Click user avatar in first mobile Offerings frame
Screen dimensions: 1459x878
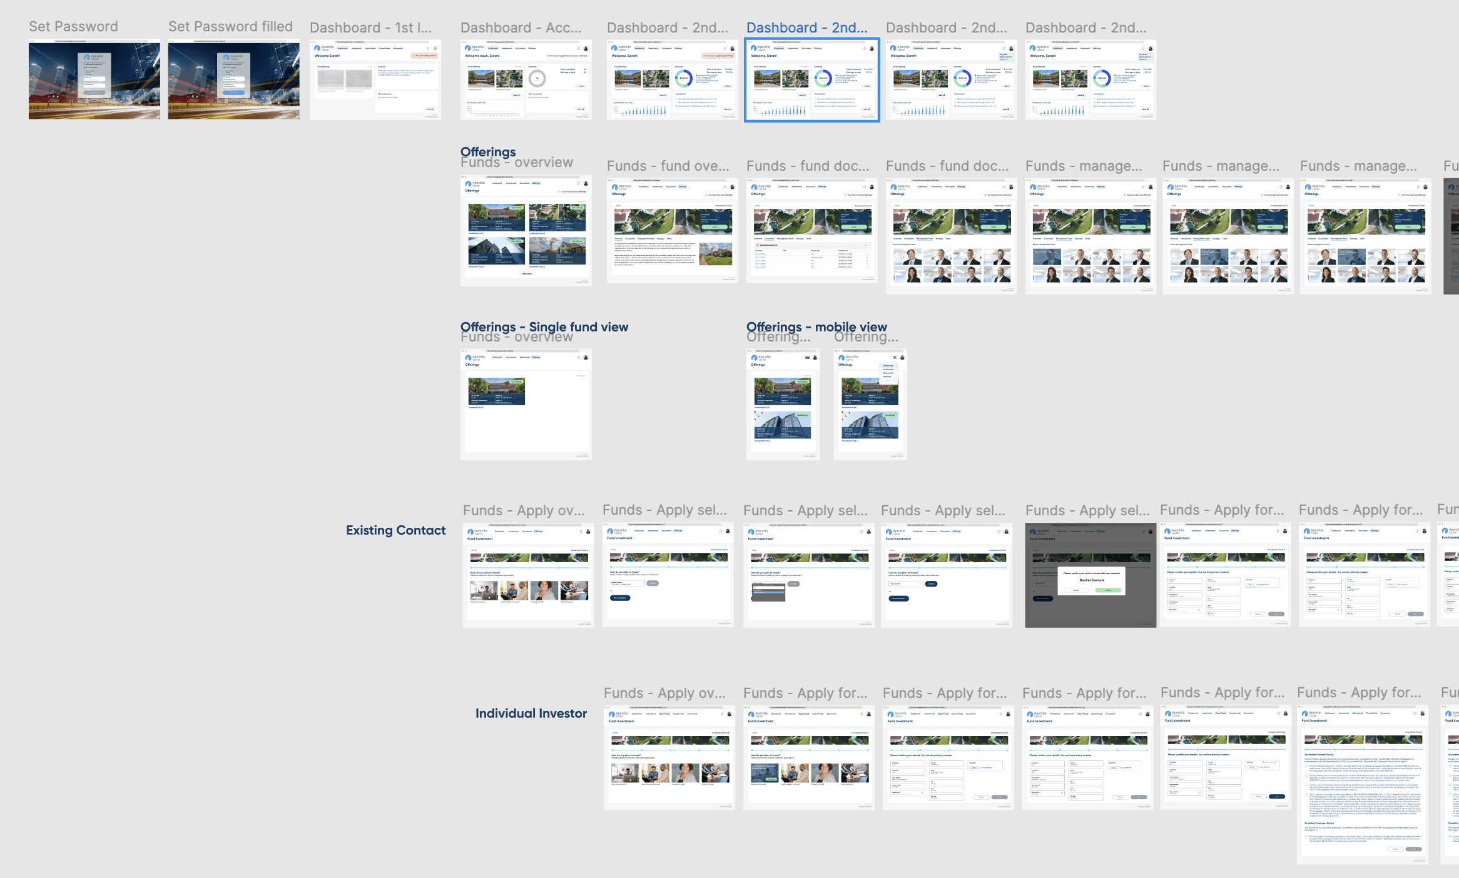pos(815,358)
